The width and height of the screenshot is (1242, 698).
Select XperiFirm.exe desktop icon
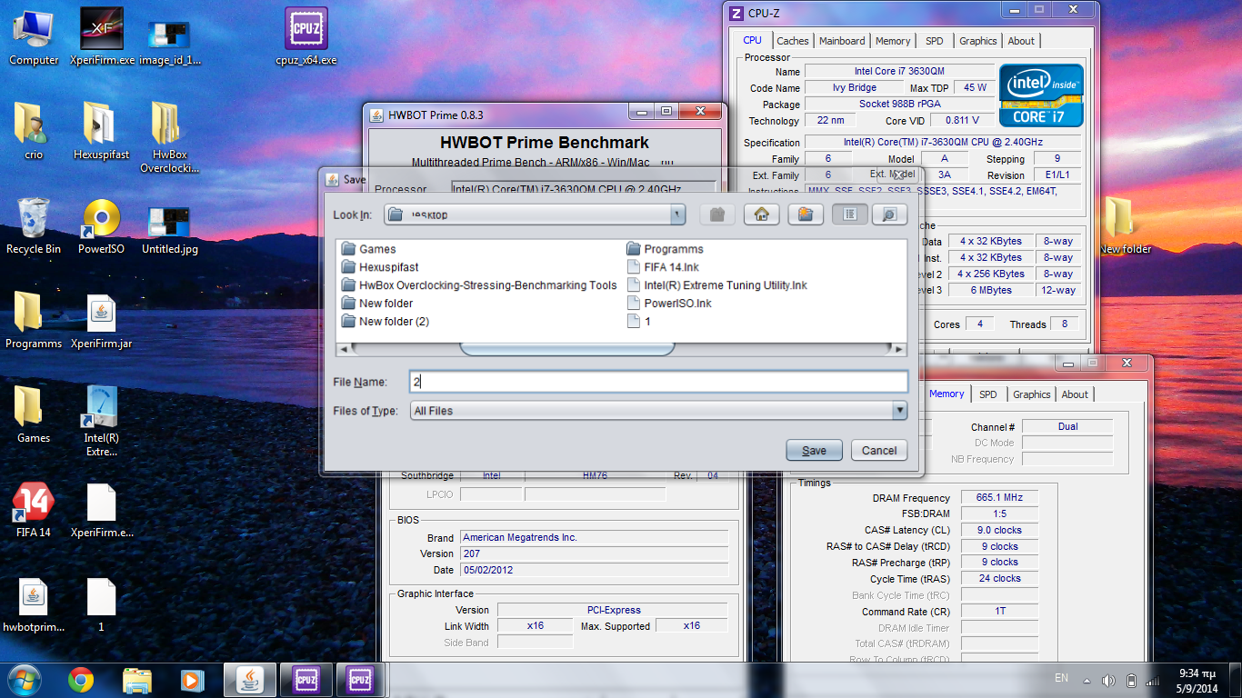[102, 37]
